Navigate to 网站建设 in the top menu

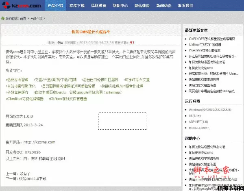click(x=142, y=6)
